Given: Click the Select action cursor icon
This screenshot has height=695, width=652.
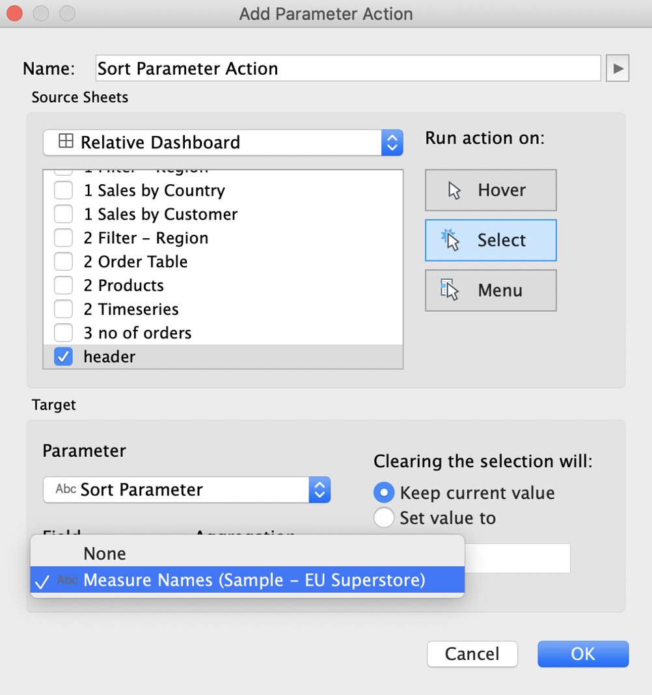Looking at the screenshot, I should pyautogui.click(x=450, y=239).
